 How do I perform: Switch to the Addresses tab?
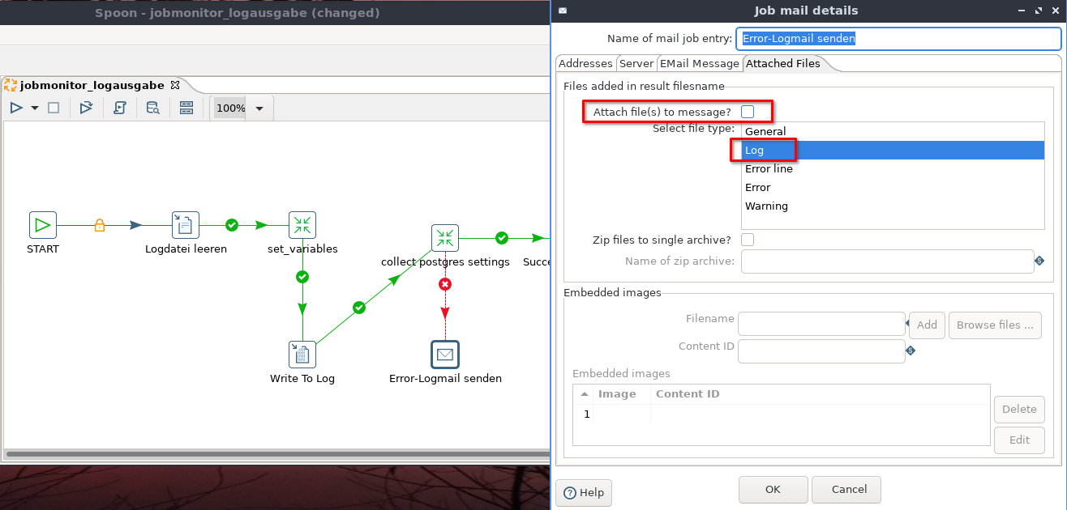[x=585, y=64]
